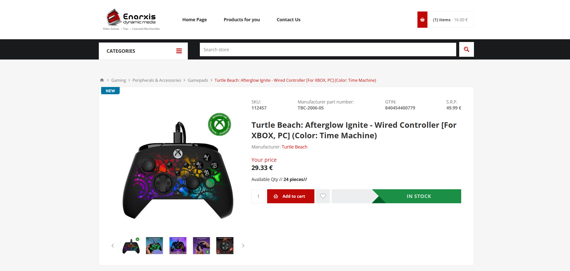Click the Search store input field

(x=328, y=49)
